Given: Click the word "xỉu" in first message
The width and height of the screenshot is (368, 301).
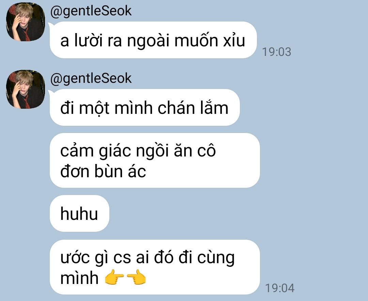Looking at the screenshot, I should pyautogui.click(x=234, y=40).
